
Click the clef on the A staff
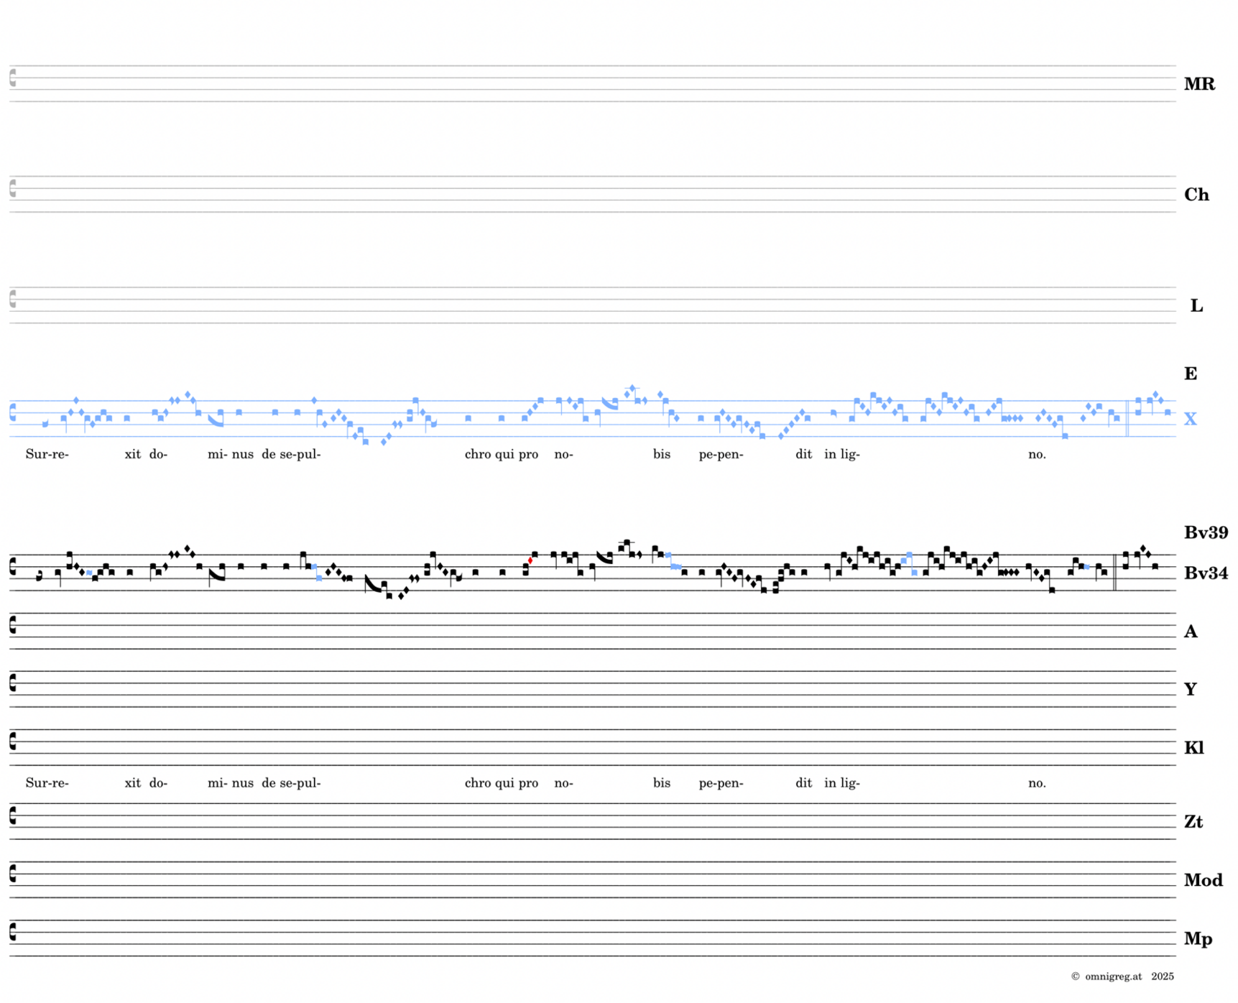pyautogui.click(x=13, y=625)
